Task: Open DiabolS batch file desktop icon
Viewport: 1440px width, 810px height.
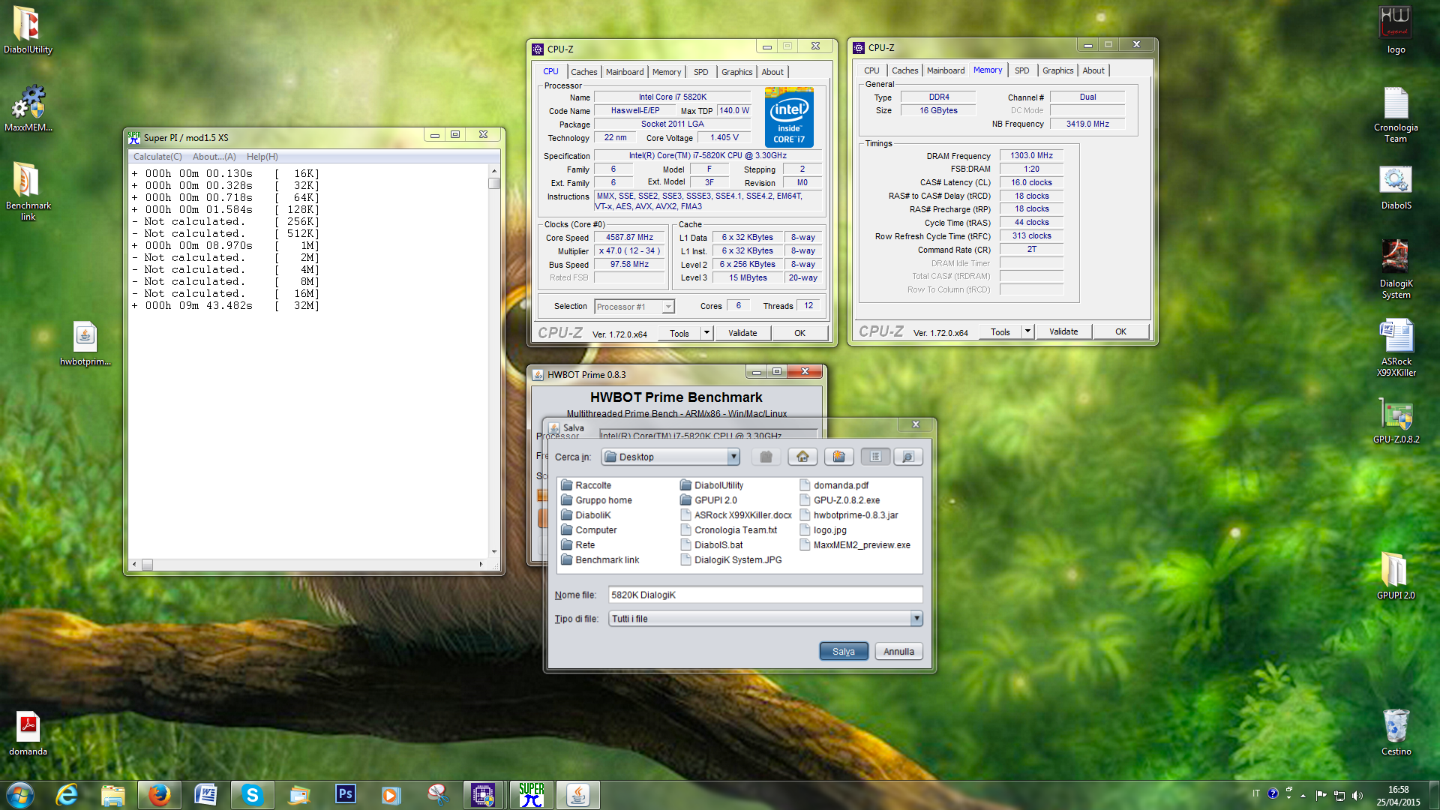Action: (x=1396, y=187)
